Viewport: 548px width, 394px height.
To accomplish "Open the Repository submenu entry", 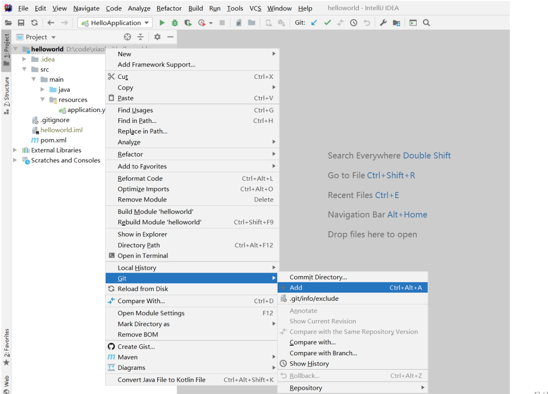I will [x=353, y=388].
